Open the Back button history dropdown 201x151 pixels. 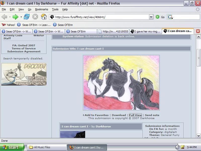pyautogui.click(x=10, y=17)
